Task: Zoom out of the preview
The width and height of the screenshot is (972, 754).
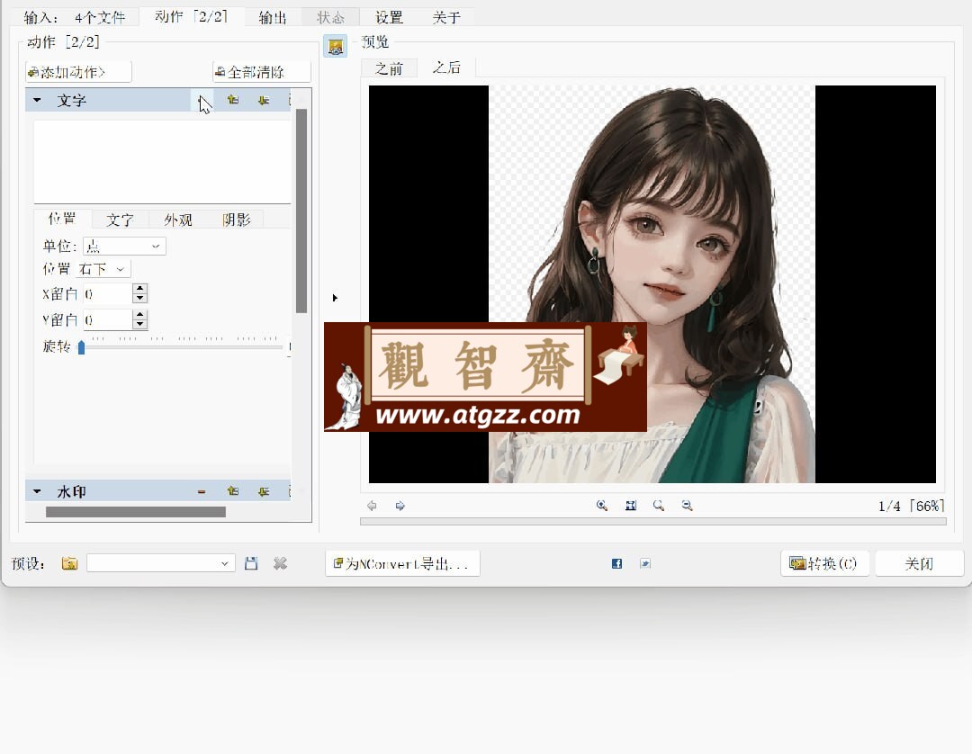Action: click(x=687, y=506)
